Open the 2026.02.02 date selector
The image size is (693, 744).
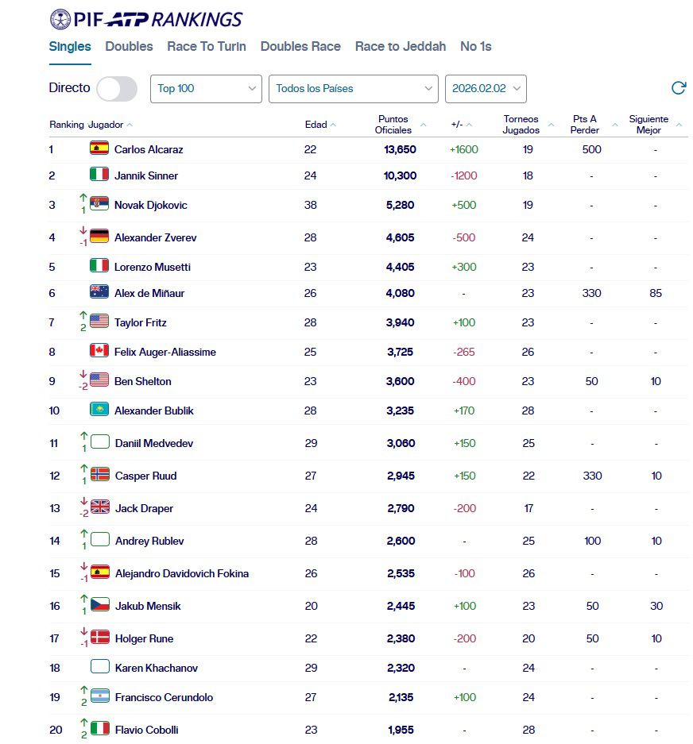(486, 89)
